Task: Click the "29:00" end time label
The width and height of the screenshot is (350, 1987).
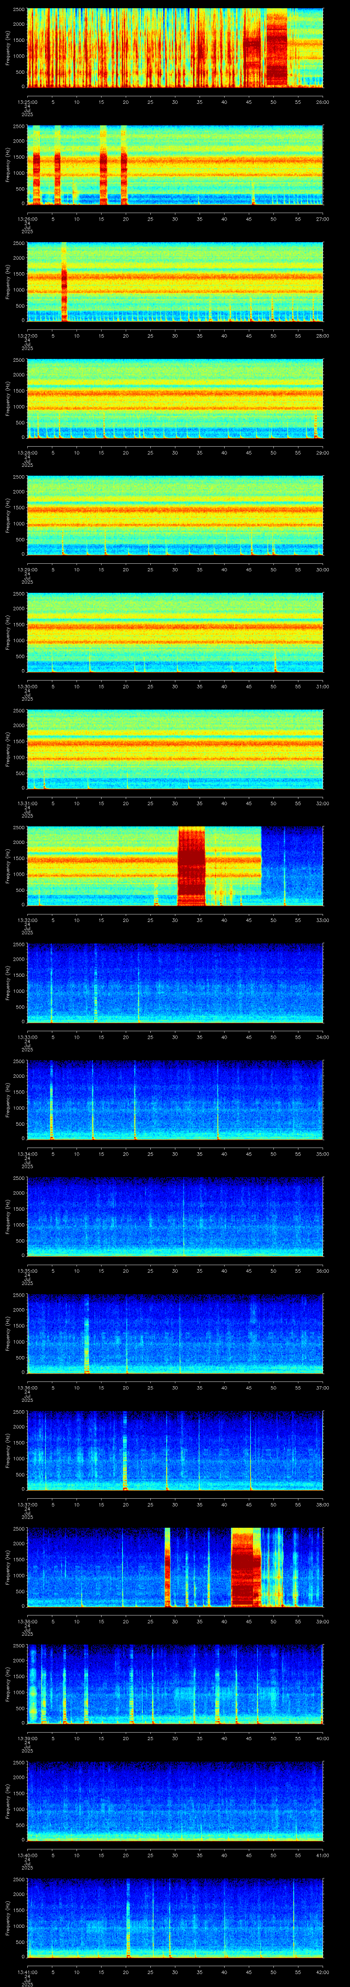Action: (323, 452)
